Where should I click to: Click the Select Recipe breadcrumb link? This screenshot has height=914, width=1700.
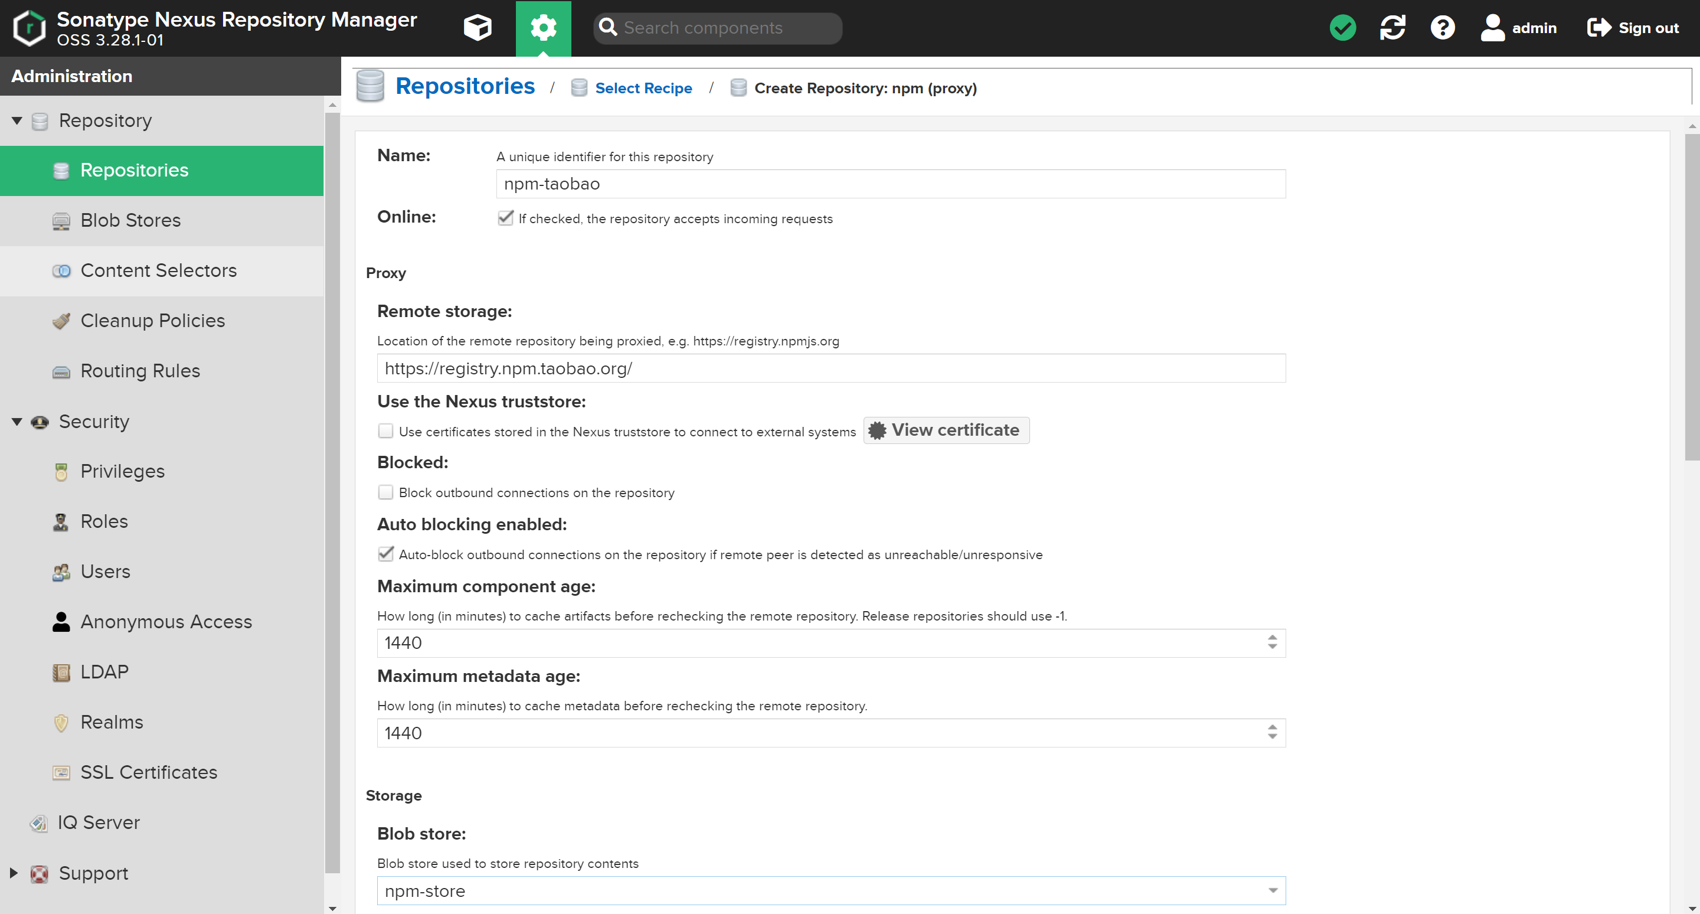point(643,88)
